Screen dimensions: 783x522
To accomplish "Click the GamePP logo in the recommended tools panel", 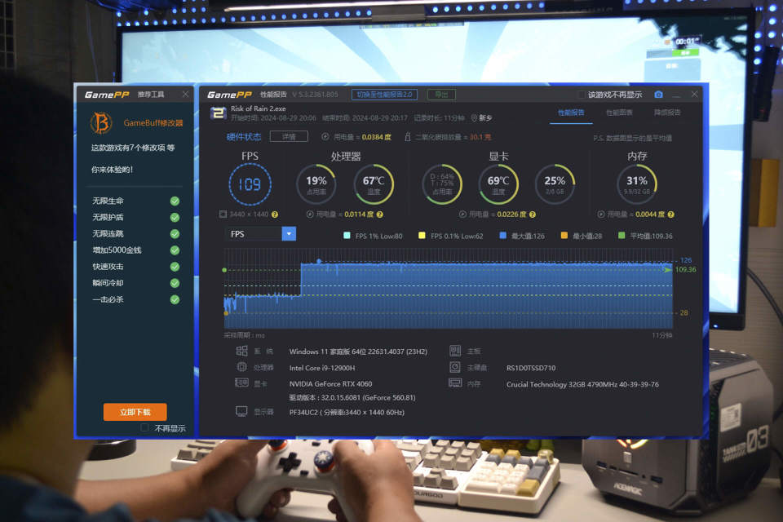I will (106, 95).
